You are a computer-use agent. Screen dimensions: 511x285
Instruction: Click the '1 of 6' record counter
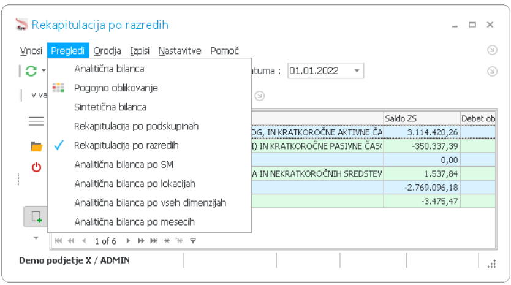tap(105, 241)
